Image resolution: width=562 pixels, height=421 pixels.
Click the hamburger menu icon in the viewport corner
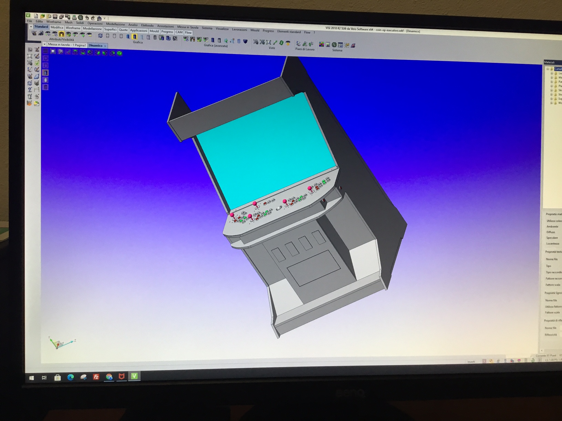pyautogui.click(x=45, y=51)
